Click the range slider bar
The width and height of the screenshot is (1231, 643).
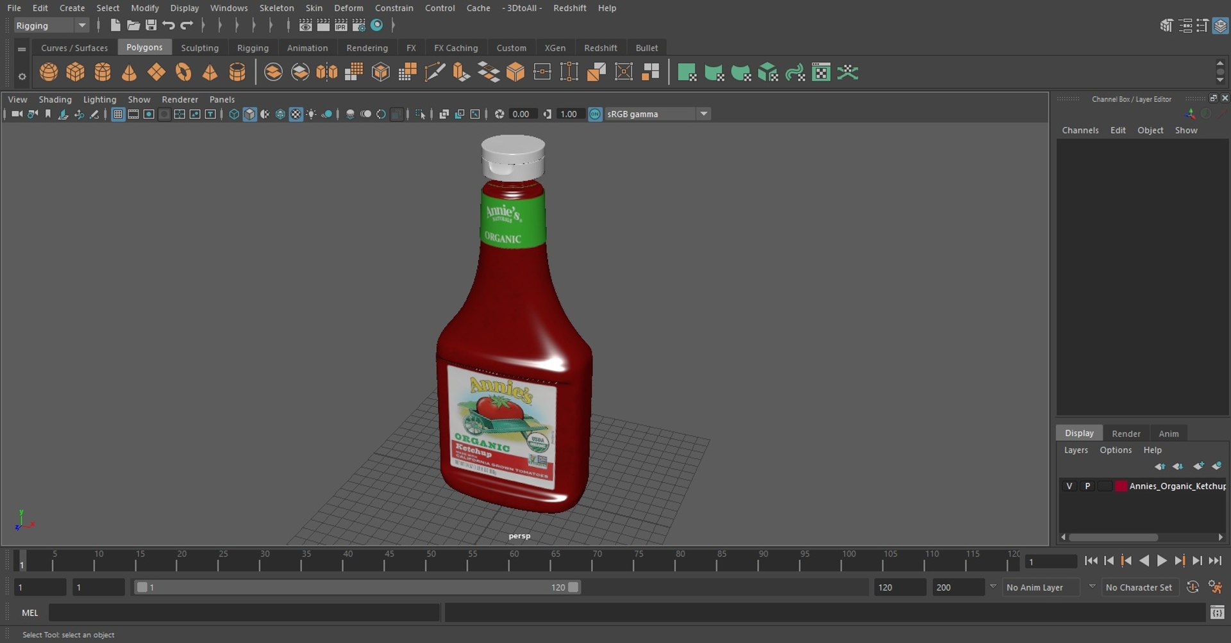point(358,587)
